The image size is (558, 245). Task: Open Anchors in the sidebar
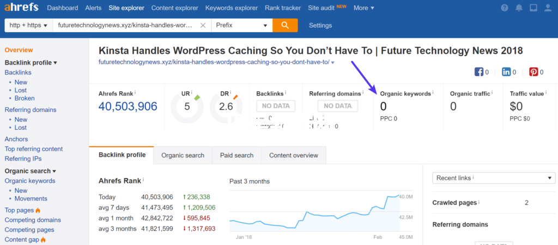[x=16, y=139]
